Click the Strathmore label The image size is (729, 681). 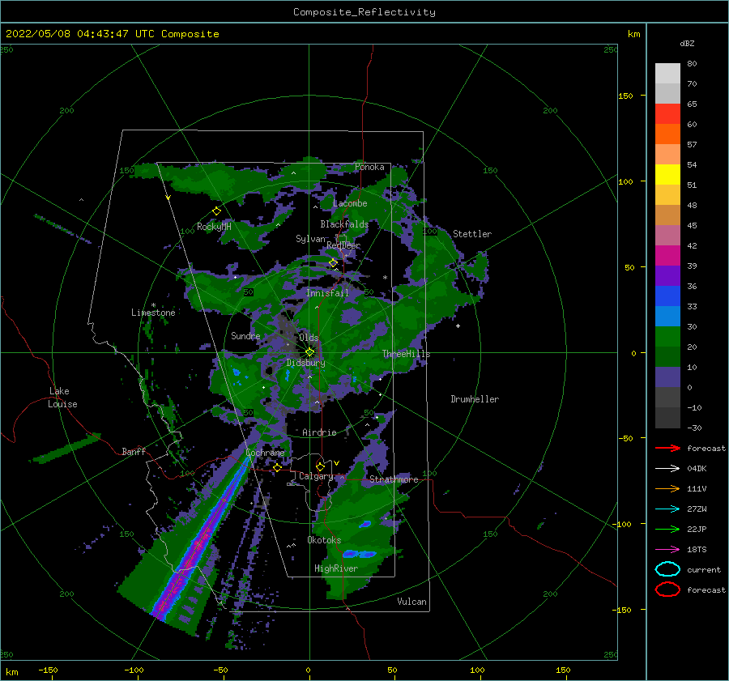click(x=394, y=479)
